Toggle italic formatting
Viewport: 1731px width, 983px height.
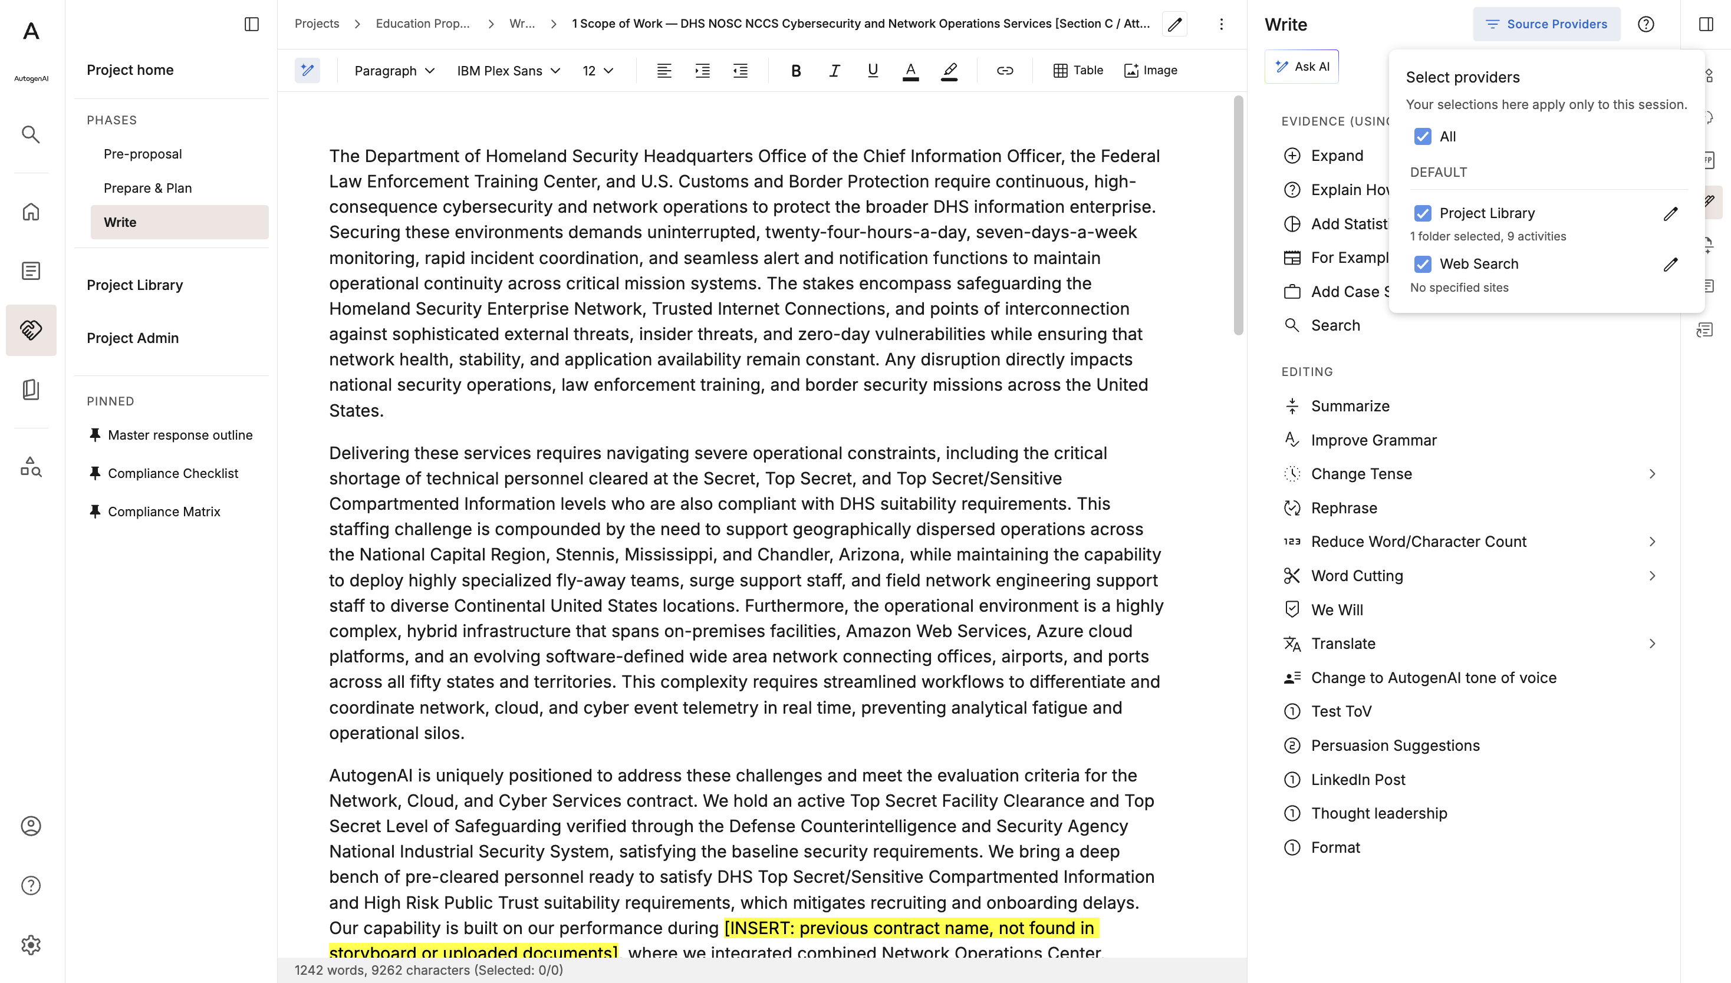point(834,70)
